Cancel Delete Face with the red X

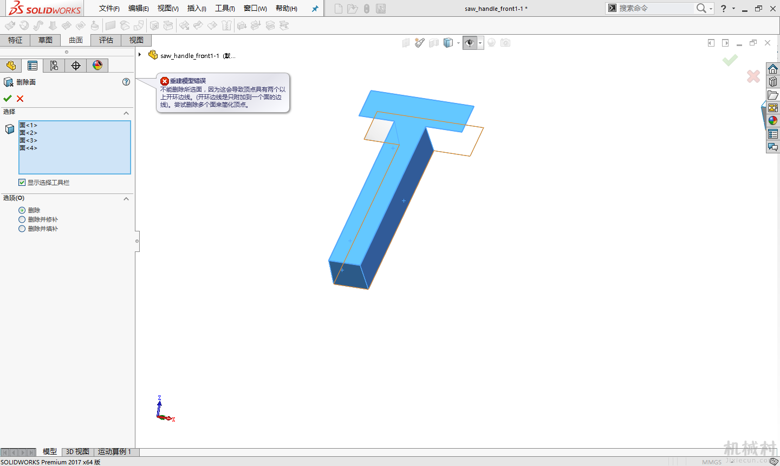pos(20,99)
